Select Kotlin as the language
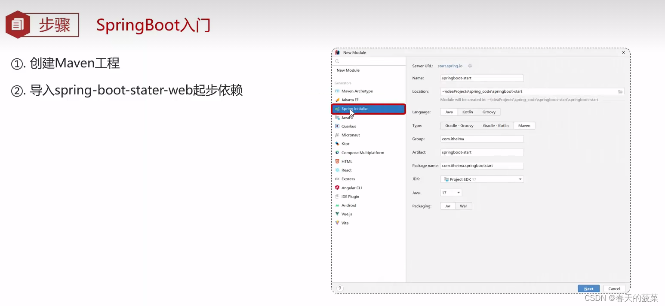The width and height of the screenshot is (665, 306). (x=468, y=112)
